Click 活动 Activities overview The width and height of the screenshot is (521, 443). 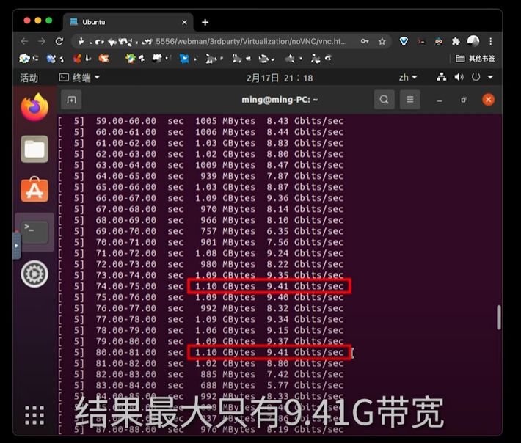(x=29, y=78)
